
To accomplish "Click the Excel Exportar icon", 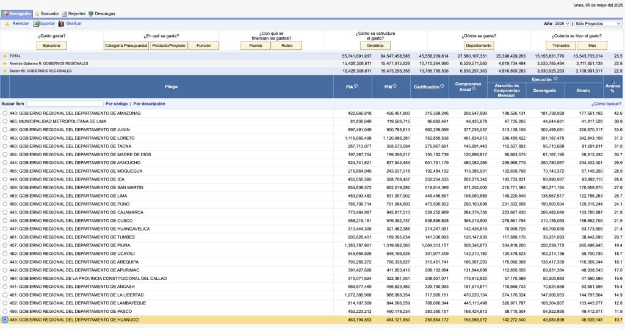I will pos(36,24).
